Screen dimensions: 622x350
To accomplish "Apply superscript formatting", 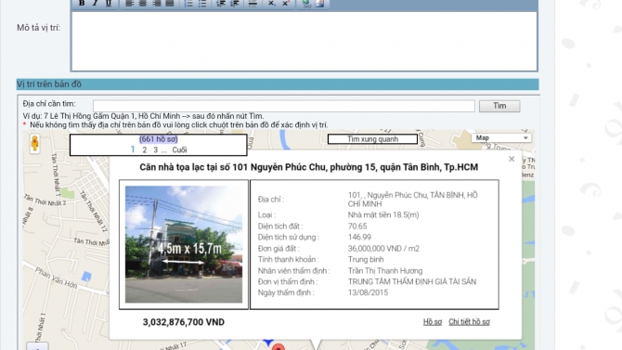I will pyautogui.click(x=285, y=3).
